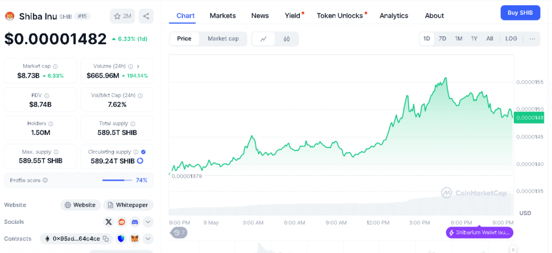
Task: Set chart range to 1D
Action: (x=427, y=39)
